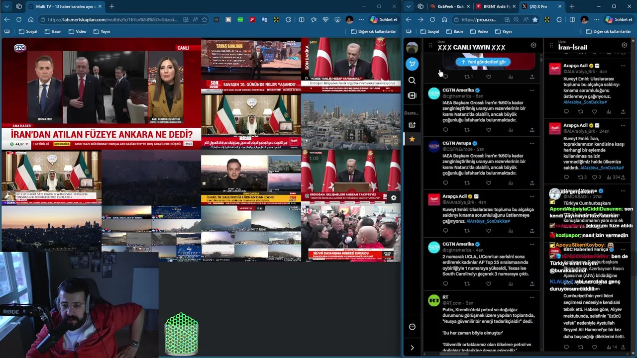Expand the tab search dropdown in Multi TV window

[x=6, y=6]
